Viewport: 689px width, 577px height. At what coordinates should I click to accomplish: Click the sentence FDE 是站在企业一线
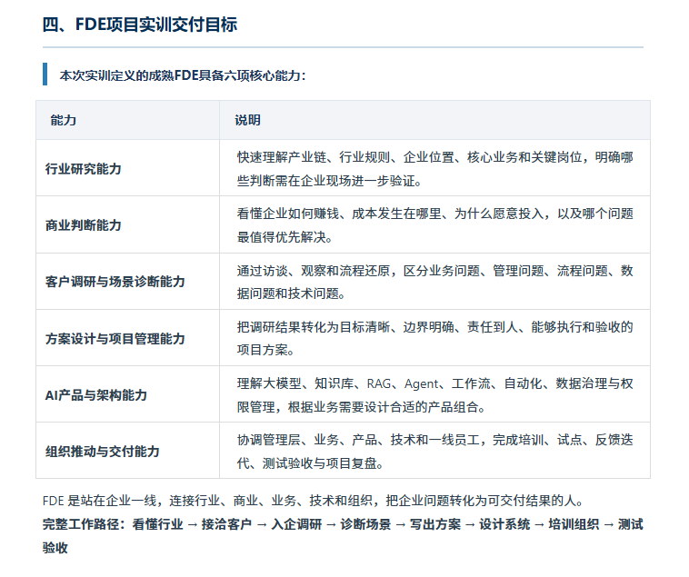click(x=314, y=501)
